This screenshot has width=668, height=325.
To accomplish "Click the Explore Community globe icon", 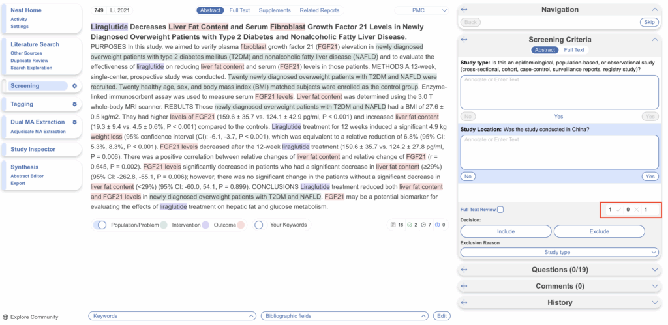I will pos(6,317).
